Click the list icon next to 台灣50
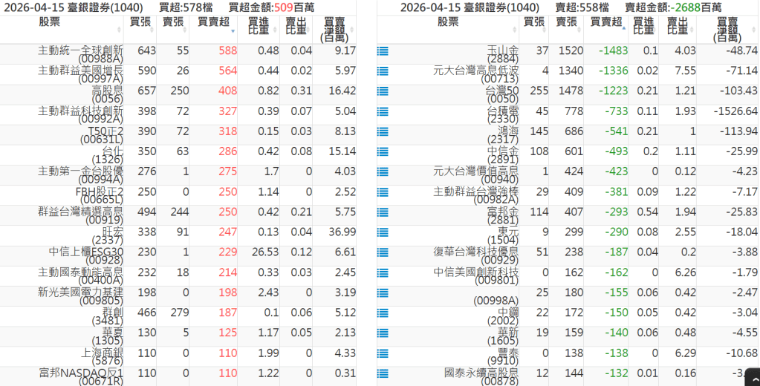 click(x=383, y=91)
